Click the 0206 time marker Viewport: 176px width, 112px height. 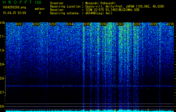[x=103, y=24]
